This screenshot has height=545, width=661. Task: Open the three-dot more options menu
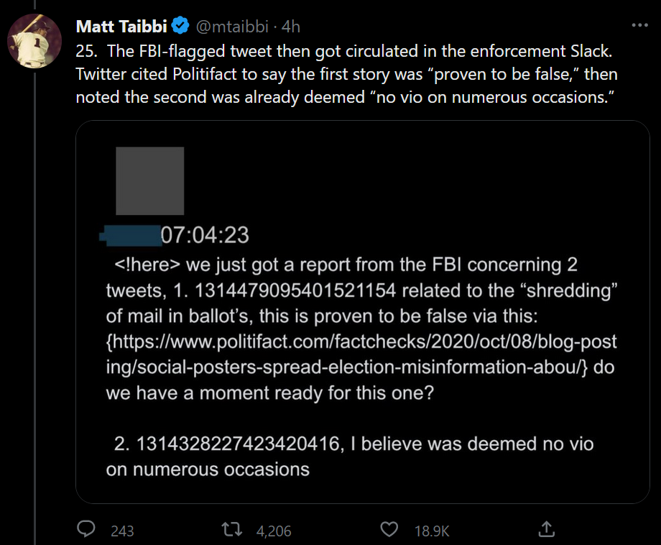click(x=639, y=25)
